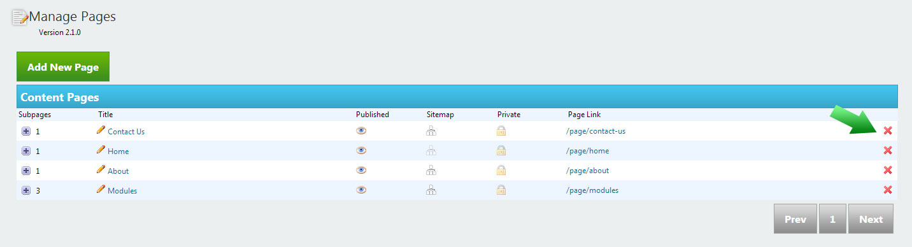Click the Version 2.1.0 text
912x247 pixels.
click(x=60, y=32)
